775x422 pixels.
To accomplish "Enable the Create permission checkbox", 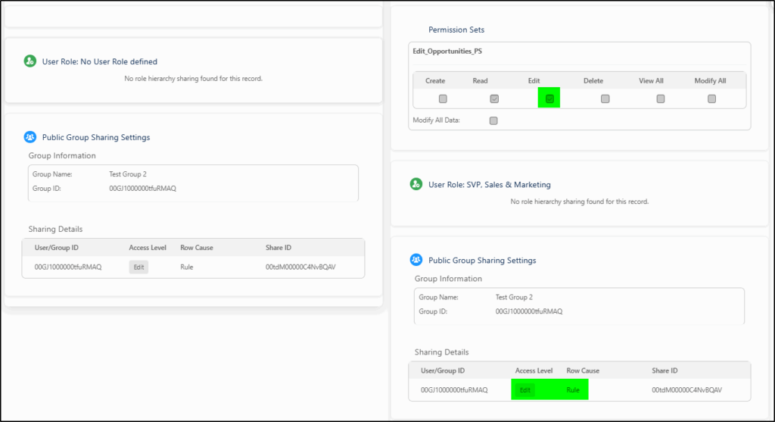I will [443, 98].
